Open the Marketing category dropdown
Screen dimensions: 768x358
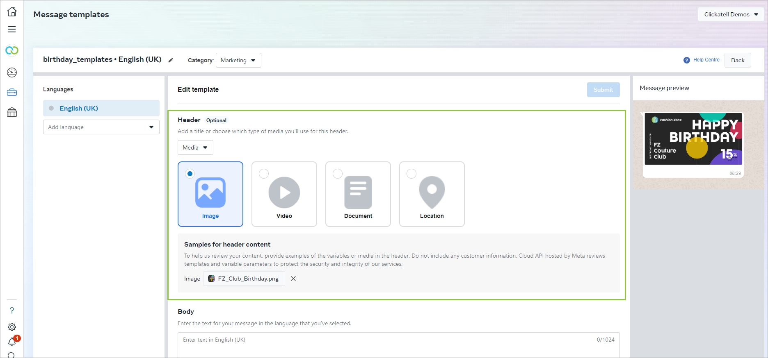238,60
